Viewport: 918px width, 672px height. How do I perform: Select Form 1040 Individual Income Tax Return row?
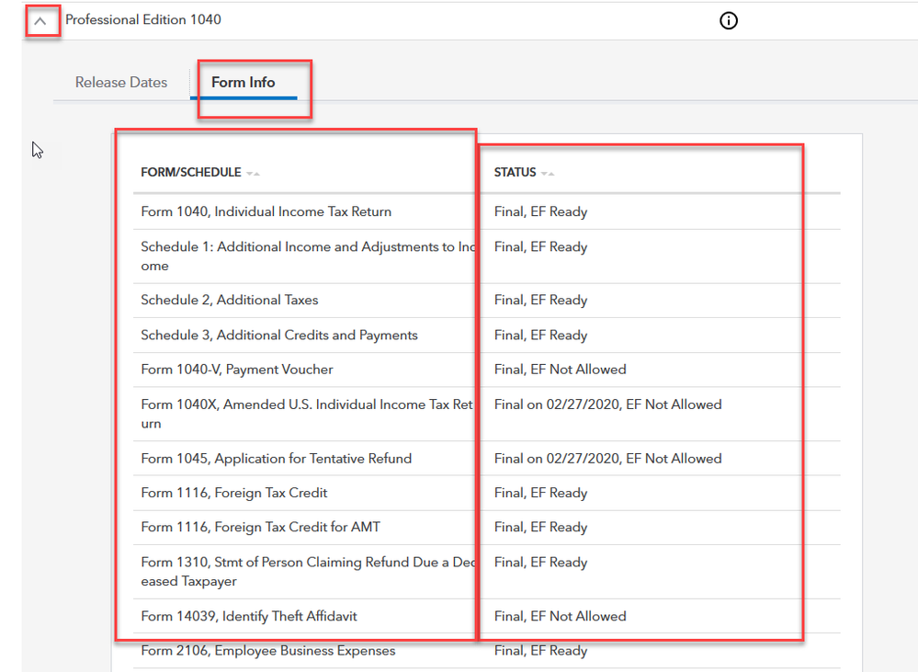[x=266, y=212]
